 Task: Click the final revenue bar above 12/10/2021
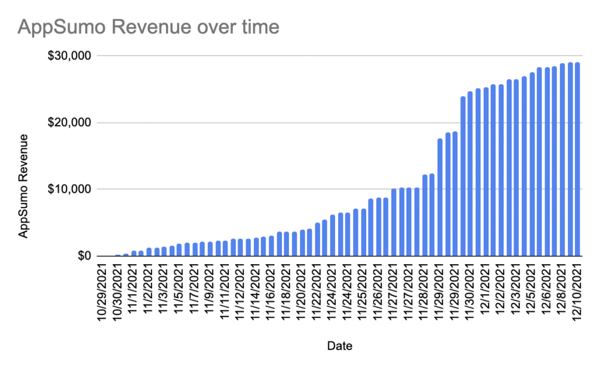pyautogui.click(x=577, y=159)
